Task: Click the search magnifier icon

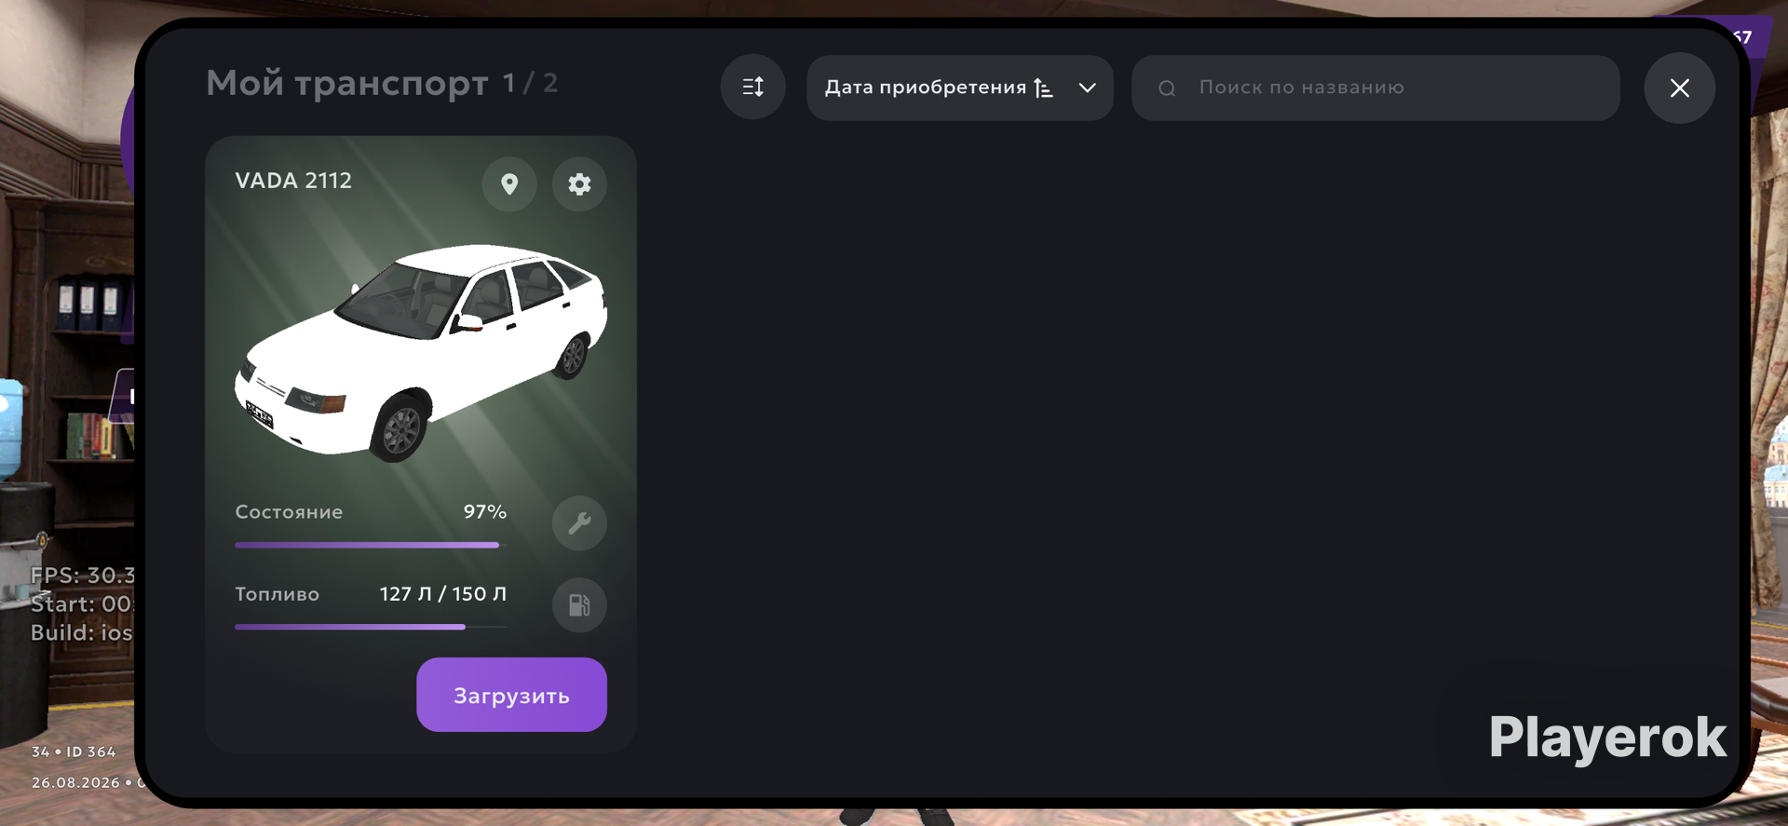Action: tap(1167, 88)
